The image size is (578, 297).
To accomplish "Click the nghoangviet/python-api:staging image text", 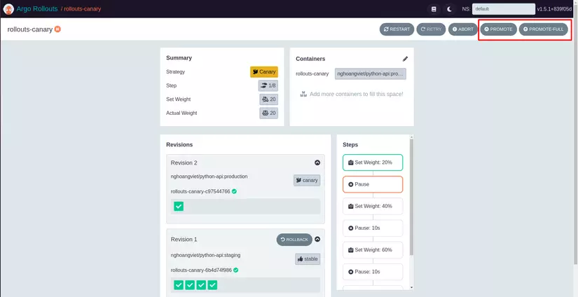I will click(x=206, y=255).
